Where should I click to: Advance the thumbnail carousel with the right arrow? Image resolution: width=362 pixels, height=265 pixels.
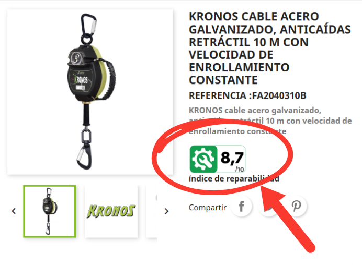coord(166,211)
